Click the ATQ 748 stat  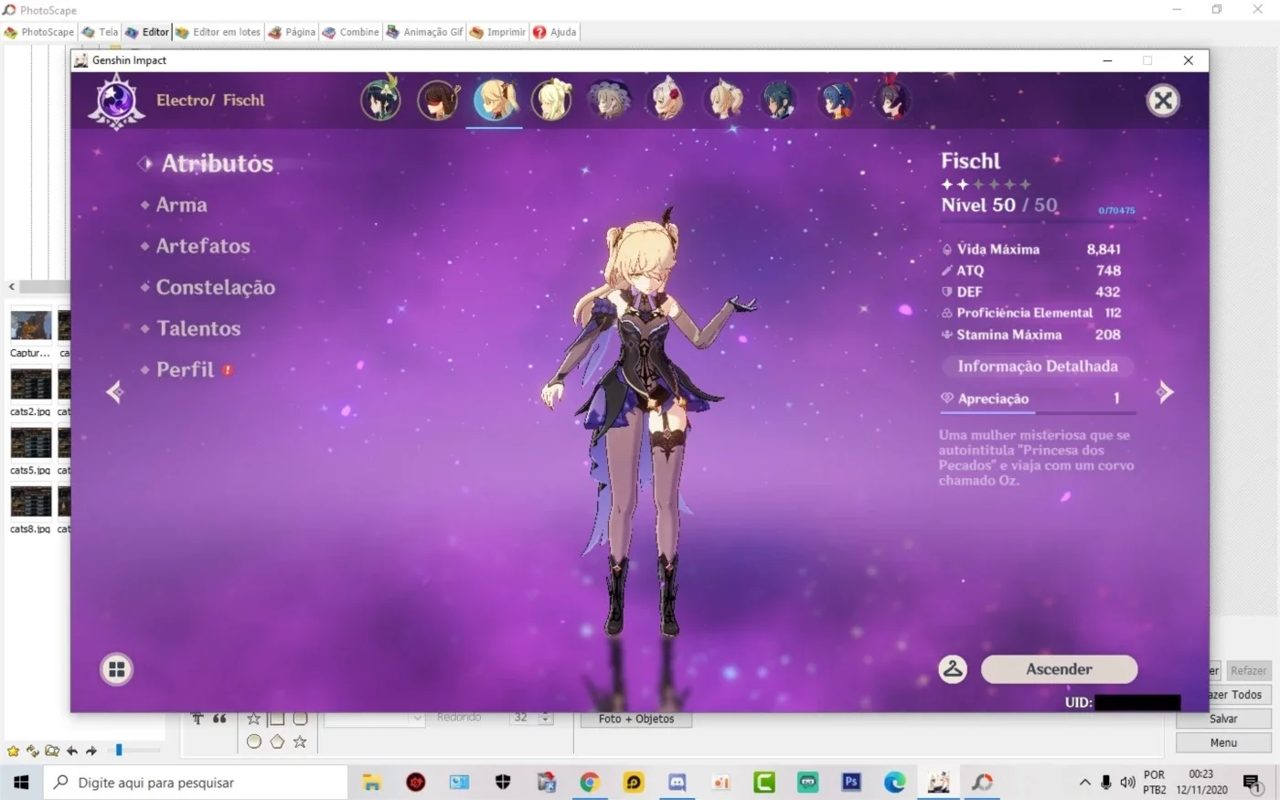1031,271
